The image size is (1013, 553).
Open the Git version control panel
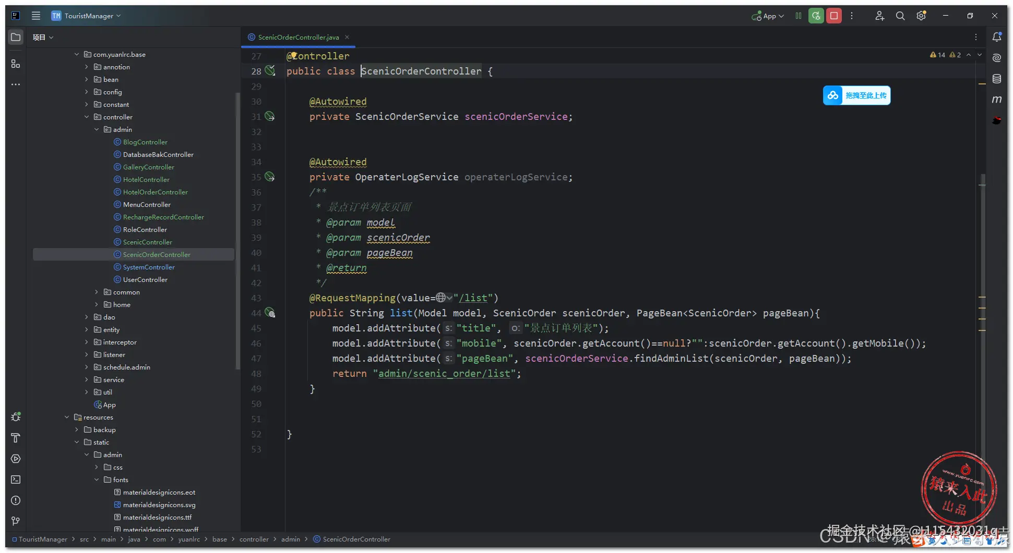(16, 521)
